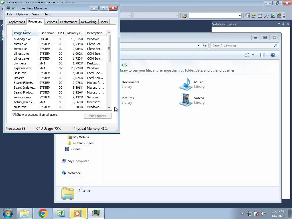Open Help via blue question mark icon
The height and width of the screenshot is (219, 292).
(273, 55)
